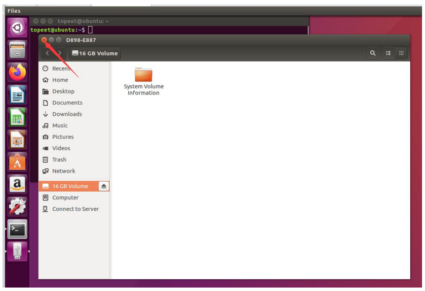Browse Network in the sidebar
This screenshot has height=291, width=425.
click(74, 171)
